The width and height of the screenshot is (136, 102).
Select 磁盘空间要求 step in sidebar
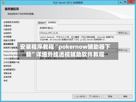[9, 40]
